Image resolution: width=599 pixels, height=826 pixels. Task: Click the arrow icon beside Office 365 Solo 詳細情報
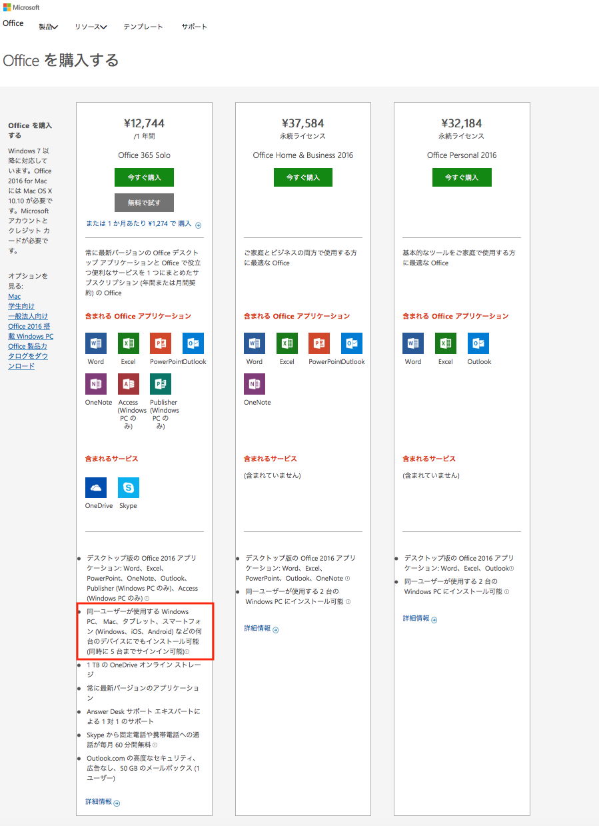tap(117, 803)
